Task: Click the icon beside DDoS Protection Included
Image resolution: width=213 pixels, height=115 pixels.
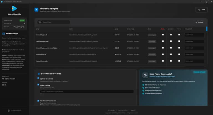Action: tap(143, 94)
